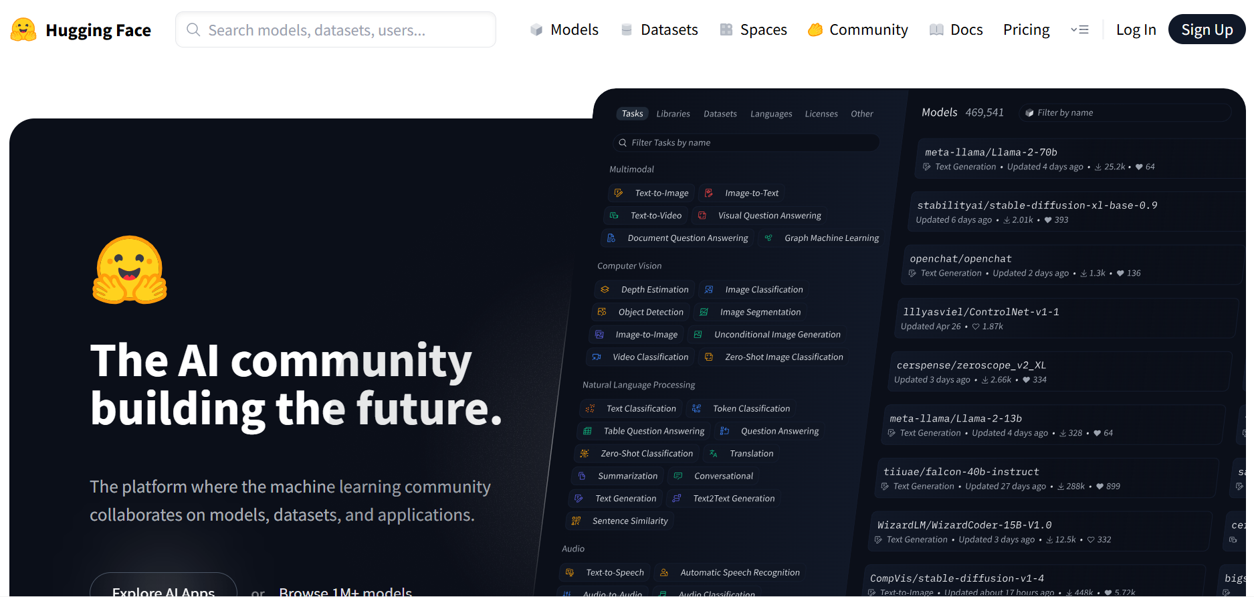Select the Libraries tab in preview panel
The width and height of the screenshot is (1254, 597).
tap(673, 114)
